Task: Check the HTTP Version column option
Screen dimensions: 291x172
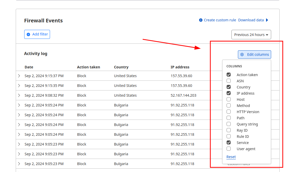Action: click(229, 112)
